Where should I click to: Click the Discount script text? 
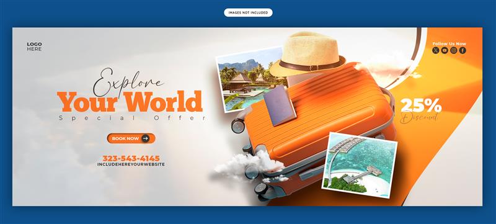click(x=420, y=117)
